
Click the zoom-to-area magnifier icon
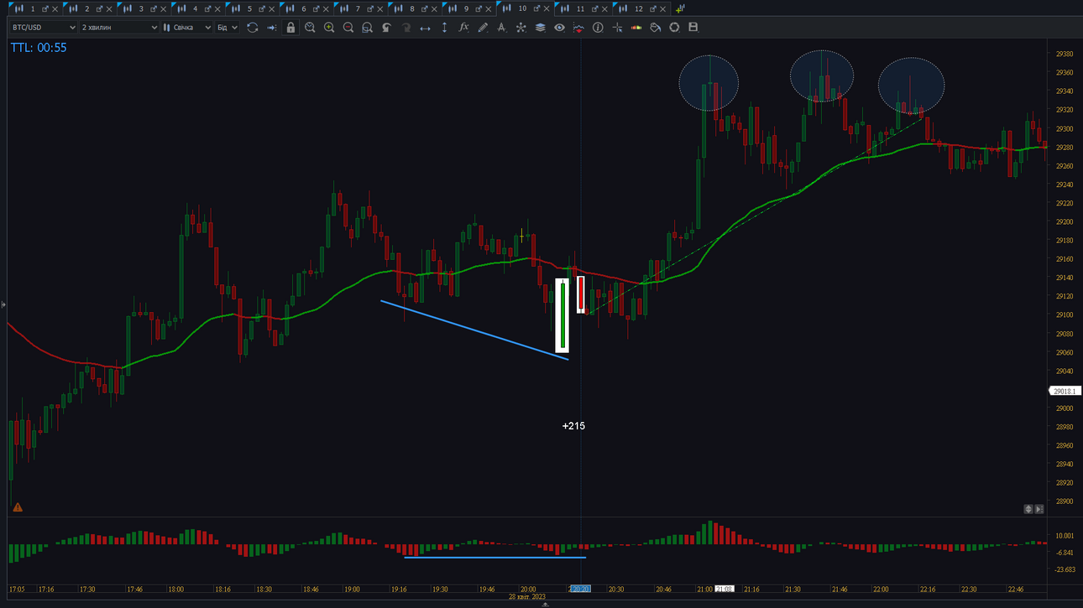click(x=367, y=28)
